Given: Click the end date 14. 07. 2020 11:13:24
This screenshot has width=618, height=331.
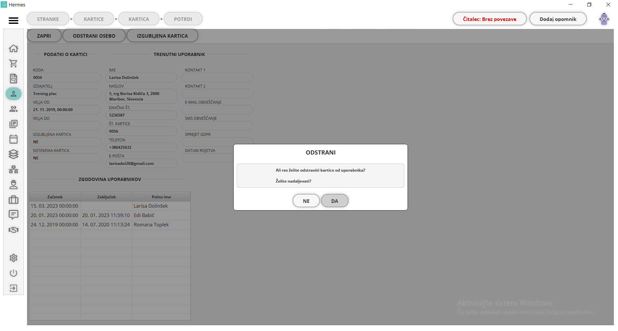Looking at the screenshot, I should [106, 225].
